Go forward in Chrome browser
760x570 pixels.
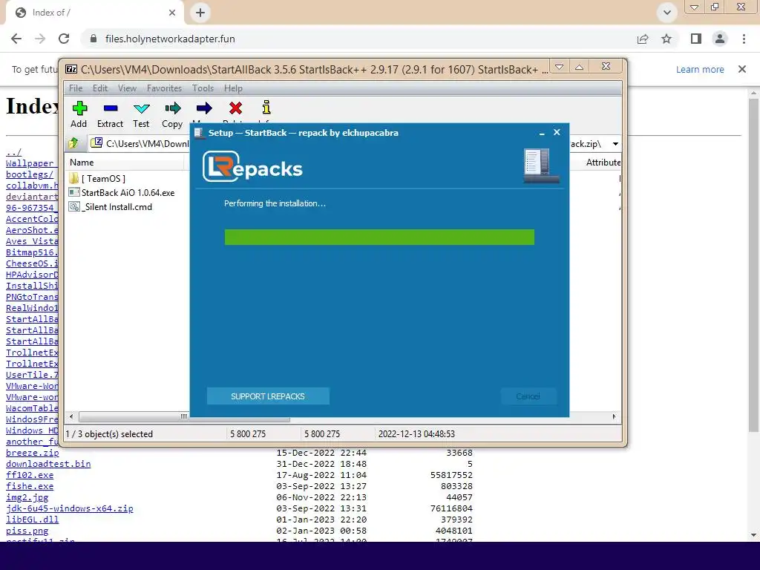click(x=40, y=39)
